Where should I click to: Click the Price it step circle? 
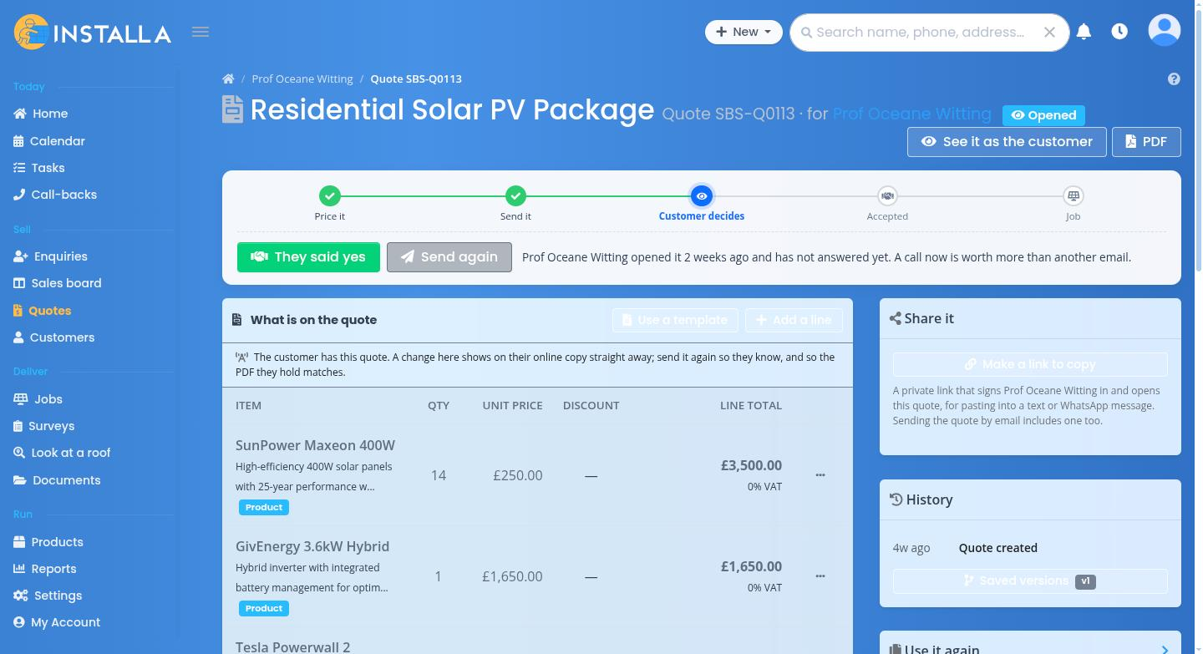click(330, 195)
